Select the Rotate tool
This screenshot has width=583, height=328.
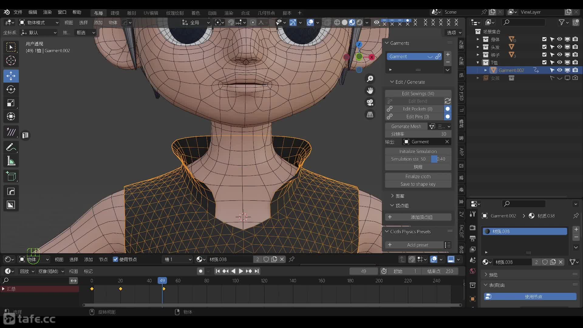click(11, 89)
